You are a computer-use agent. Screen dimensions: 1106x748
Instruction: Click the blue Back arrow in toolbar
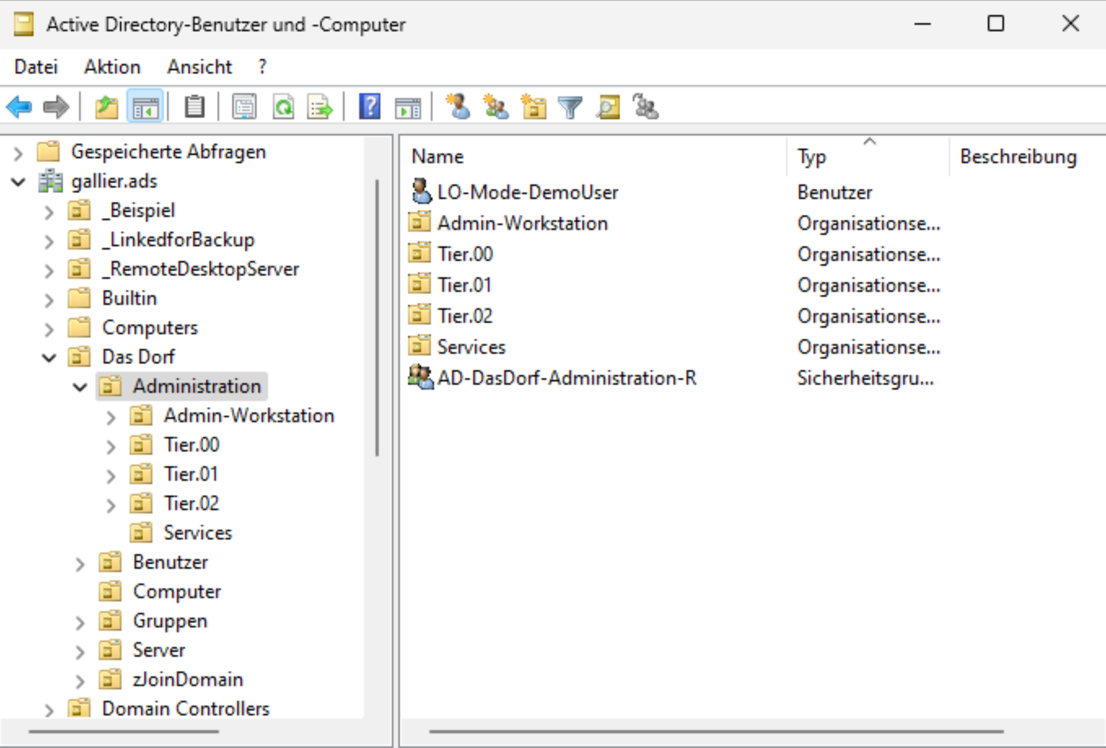[19, 107]
